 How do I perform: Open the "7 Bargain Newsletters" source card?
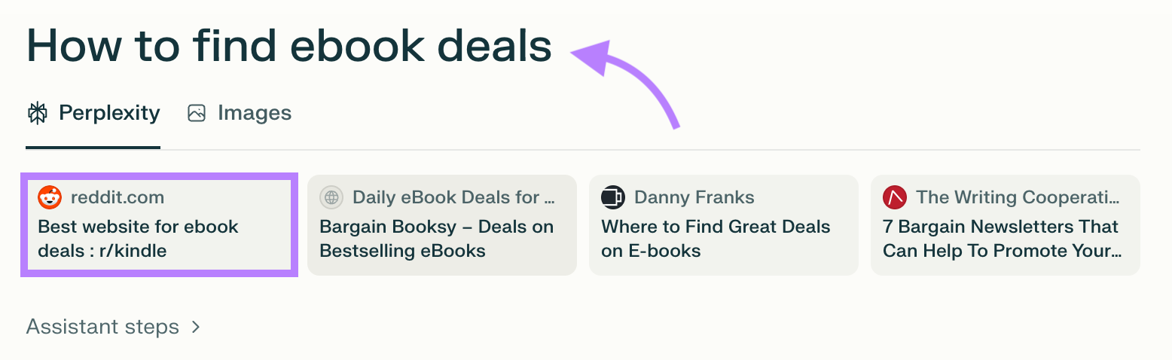[x=1001, y=239]
